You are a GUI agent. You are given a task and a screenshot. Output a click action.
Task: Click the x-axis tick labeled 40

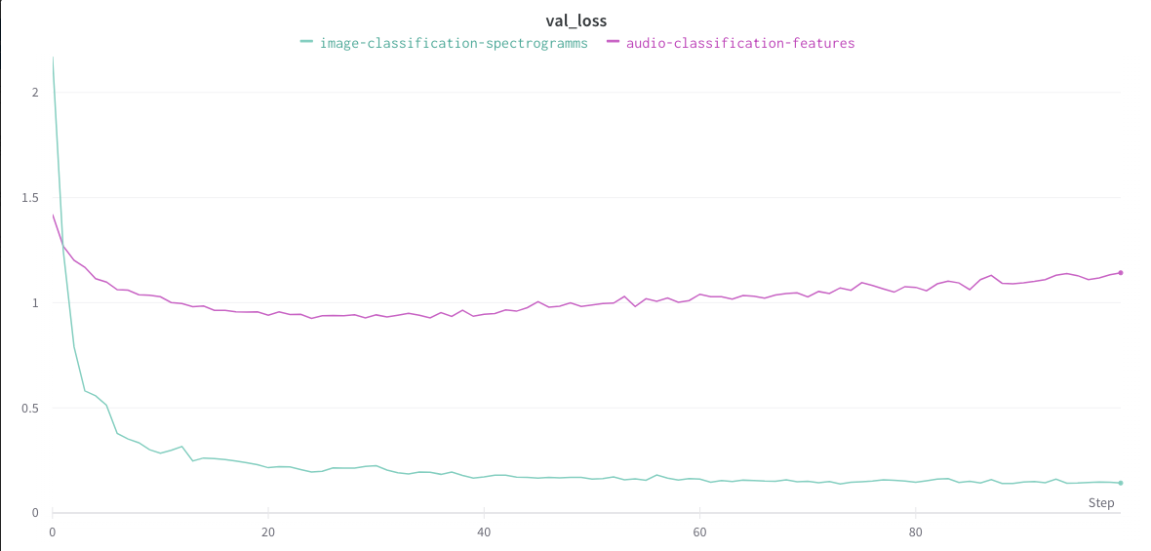click(x=484, y=532)
